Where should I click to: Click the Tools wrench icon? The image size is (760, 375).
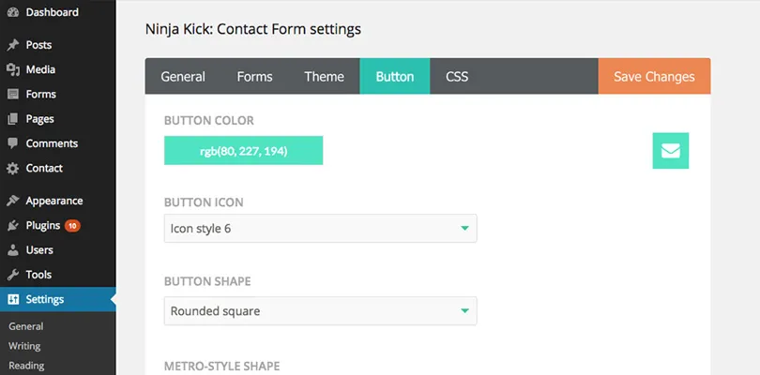click(12, 276)
